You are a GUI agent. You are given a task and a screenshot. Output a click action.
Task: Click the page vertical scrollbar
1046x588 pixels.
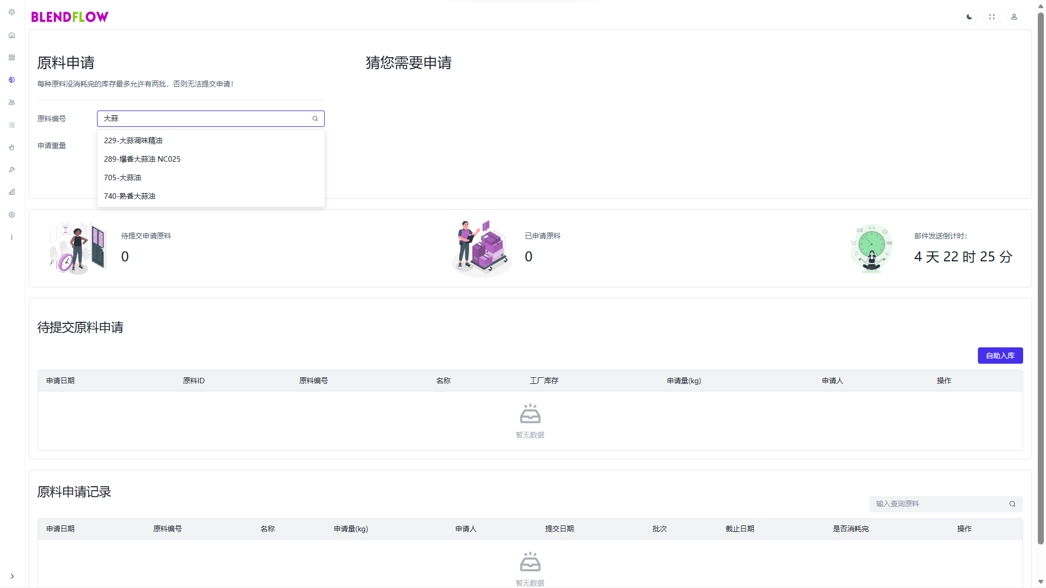click(1041, 272)
